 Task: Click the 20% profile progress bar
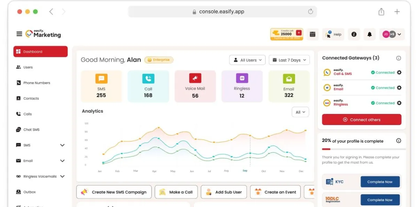click(364, 149)
